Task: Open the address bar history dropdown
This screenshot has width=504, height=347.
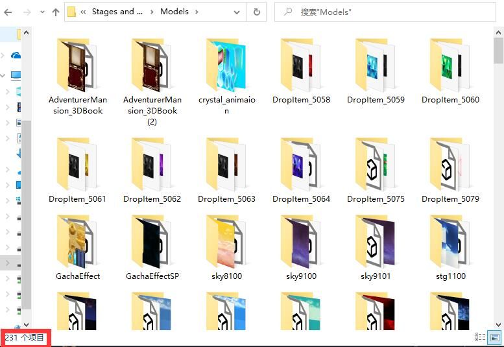Action: tap(237, 12)
